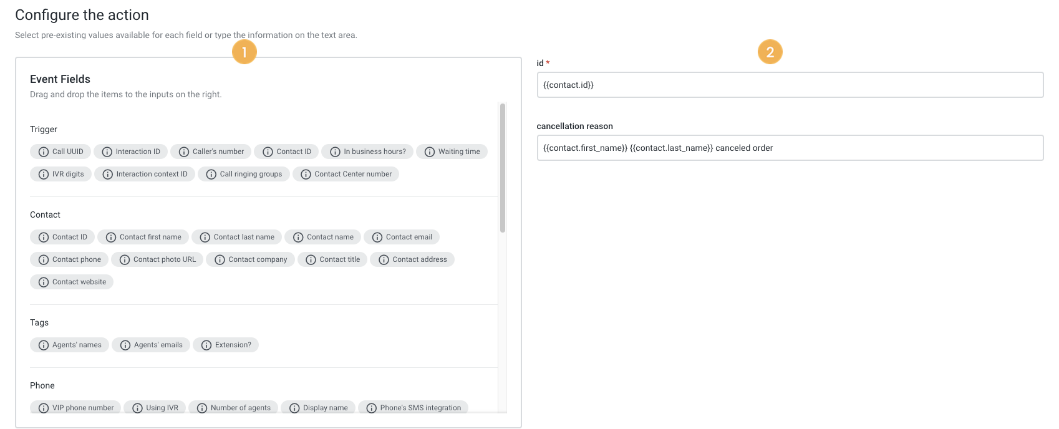Screen dimensions: 1059x429
Task: Show info icon on Contact Center number
Action: point(306,174)
